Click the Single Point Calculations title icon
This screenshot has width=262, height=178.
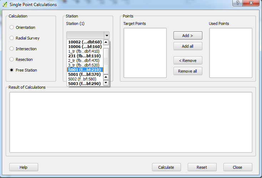pos(5,5)
